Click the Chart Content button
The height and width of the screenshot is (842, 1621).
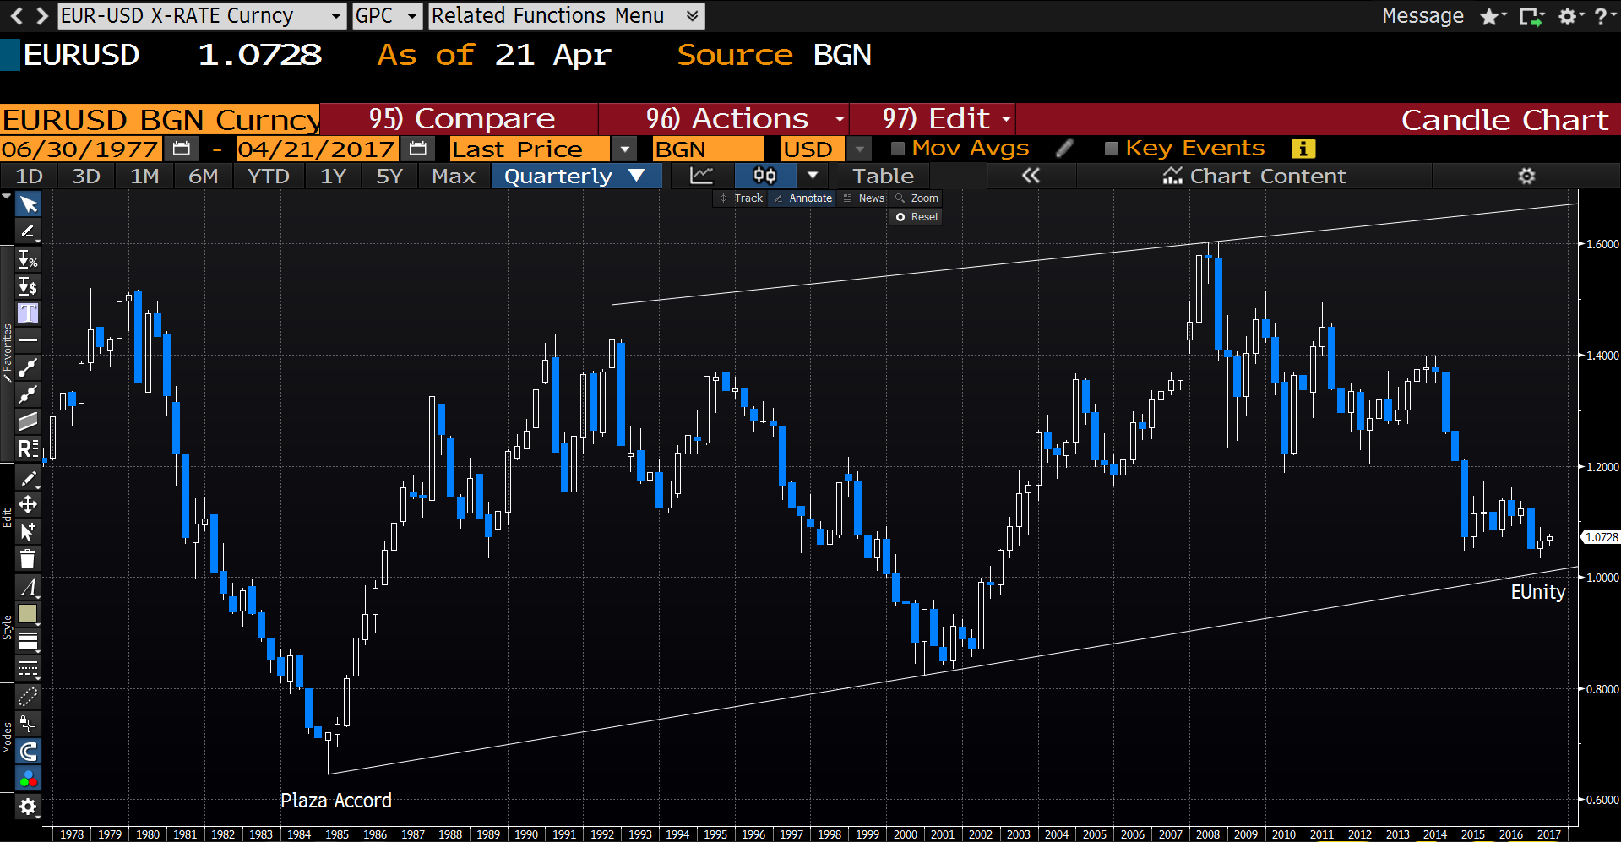coord(1254,176)
